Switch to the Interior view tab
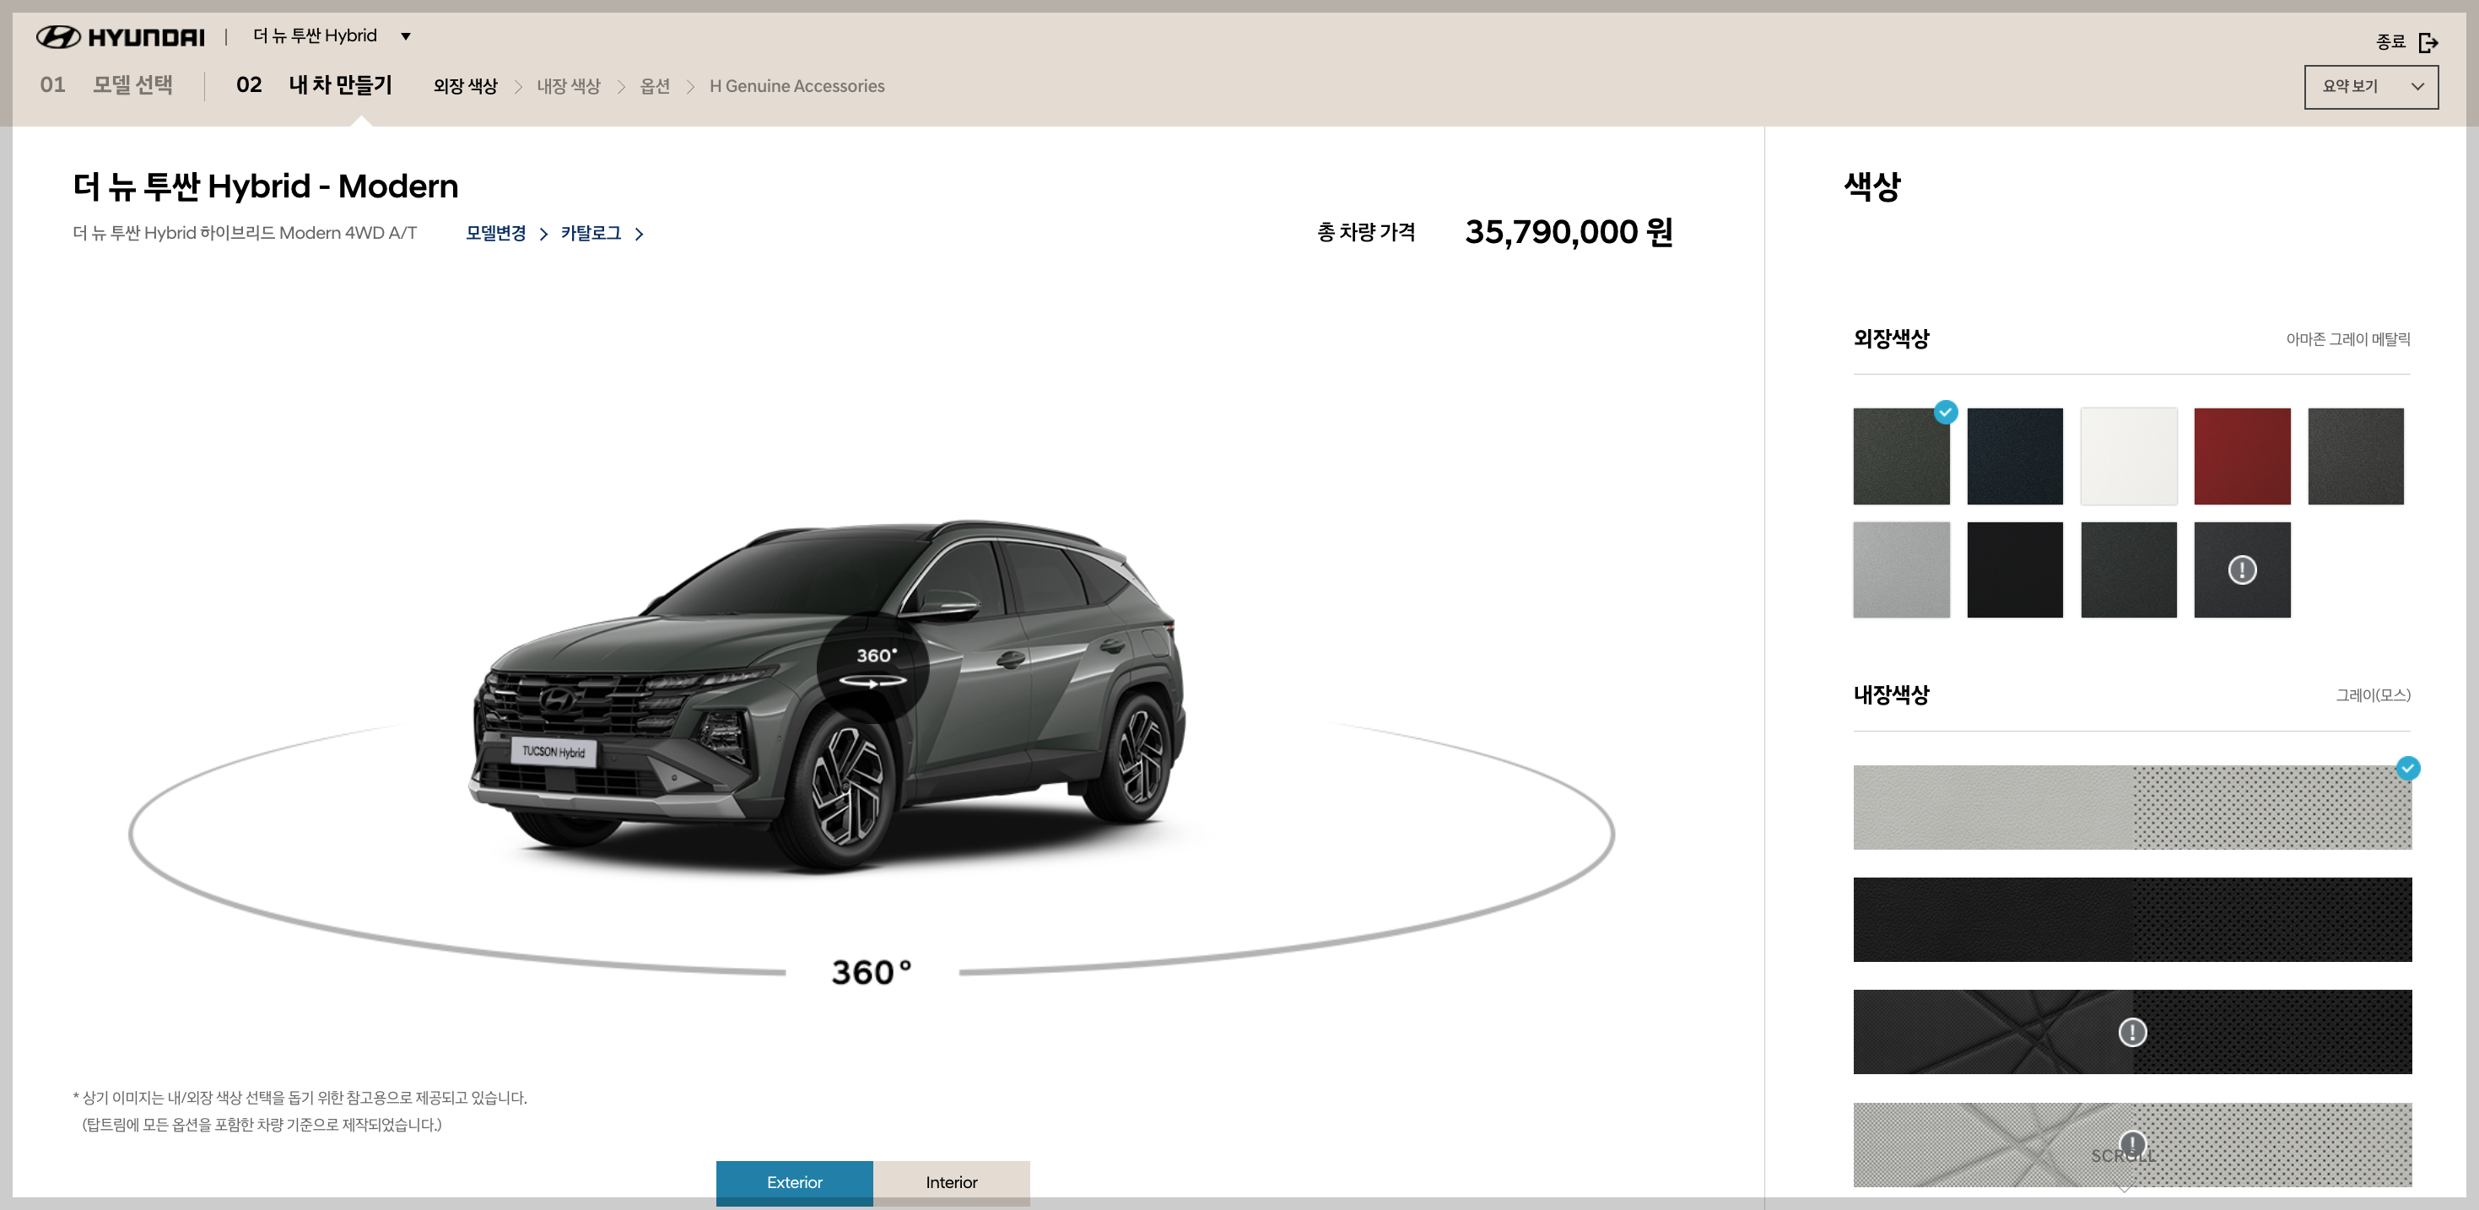The image size is (2479, 1210). tap(951, 1182)
